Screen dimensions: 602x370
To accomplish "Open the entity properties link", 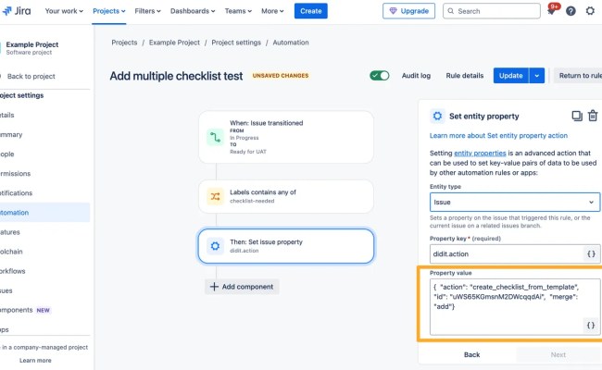I will coord(480,153).
